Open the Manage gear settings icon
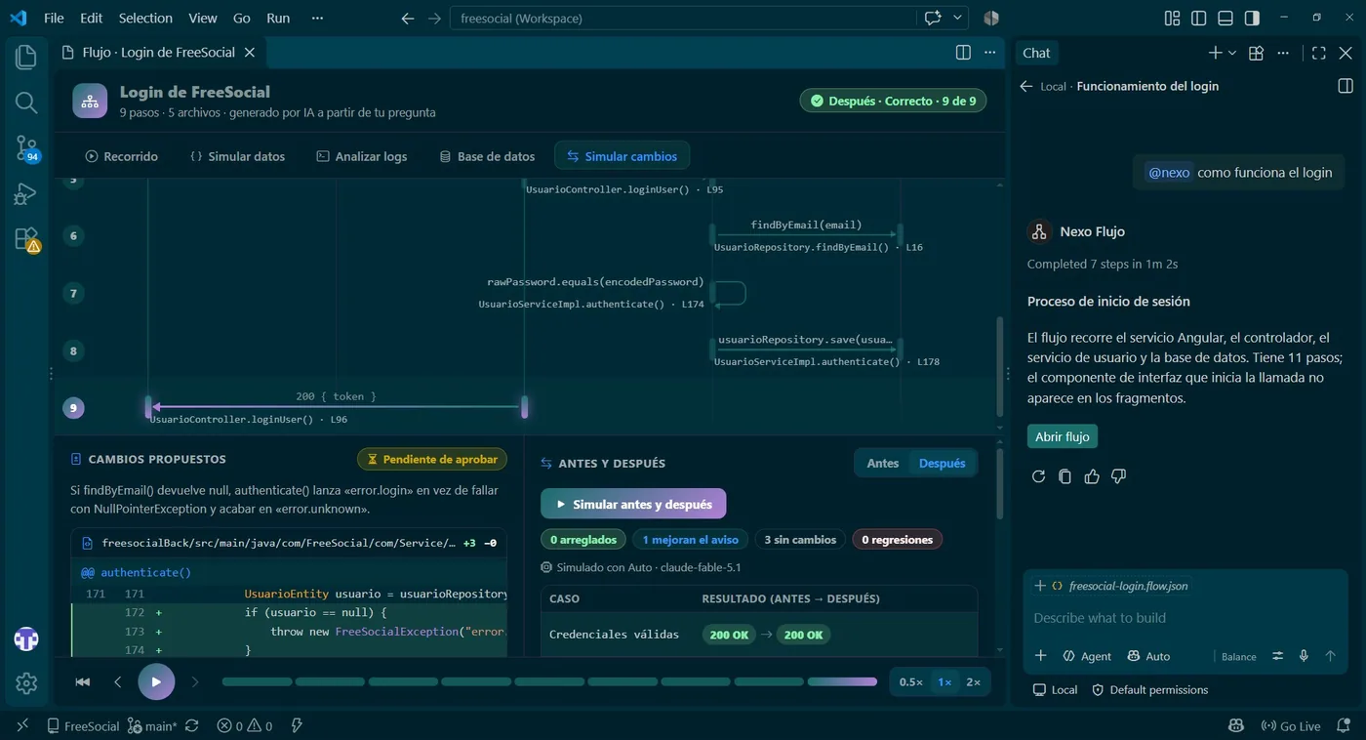 [26, 683]
